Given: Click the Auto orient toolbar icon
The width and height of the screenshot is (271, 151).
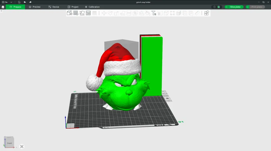Looking at the screenshot, I should (82, 13).
